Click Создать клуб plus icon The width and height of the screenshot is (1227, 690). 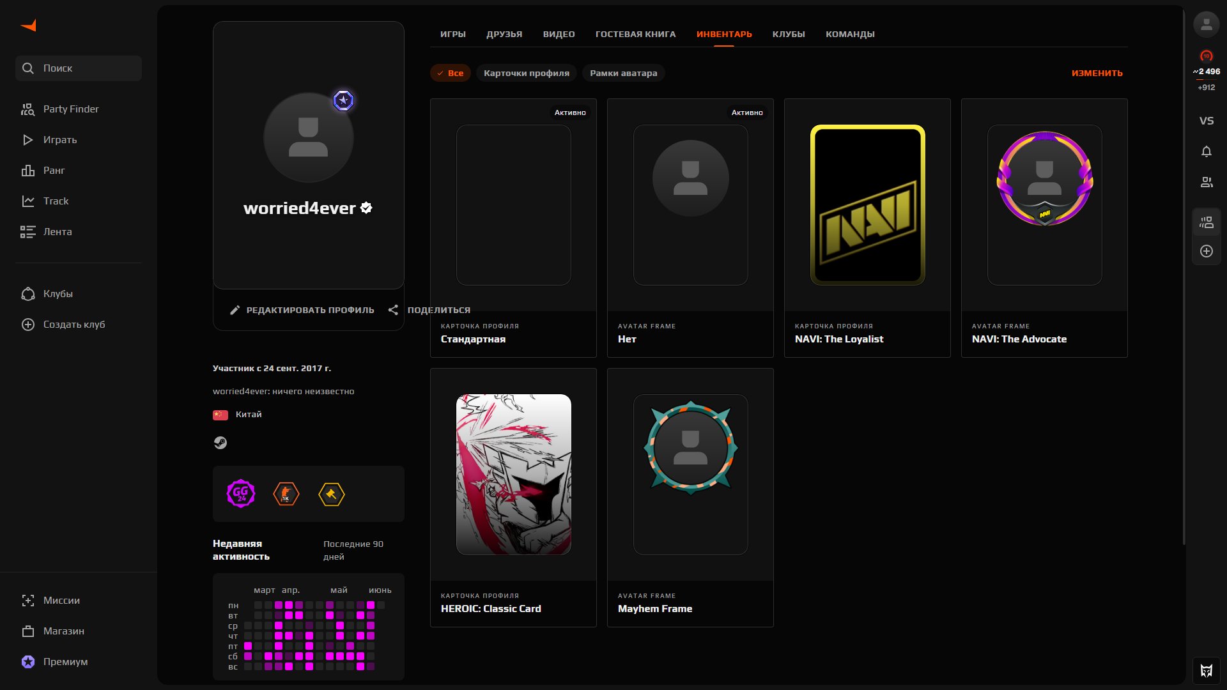coord(28,325)
